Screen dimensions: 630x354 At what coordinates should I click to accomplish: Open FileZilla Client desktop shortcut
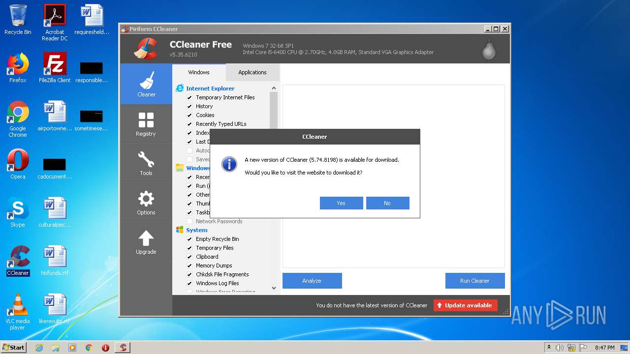pyautogui.click(x=55, y=68)
